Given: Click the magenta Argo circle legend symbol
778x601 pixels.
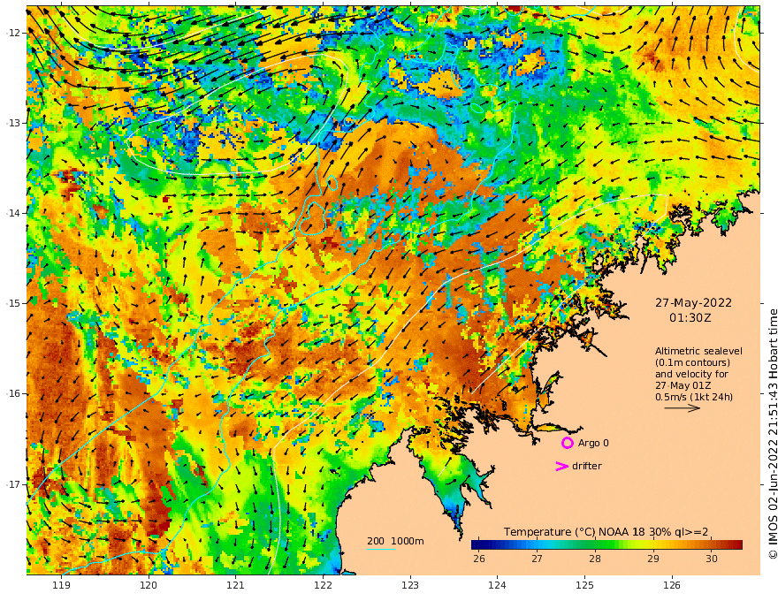Looking at the screenshot, I should (x=567, y=443).
